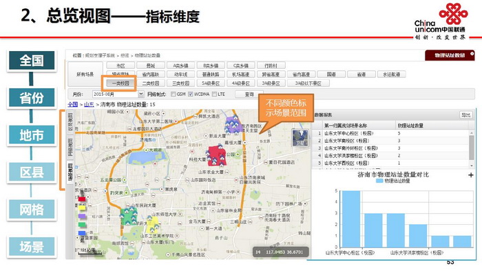Image resolution: width=482 pixels, height=271 pixels.
Task: Click the data table scrollbar down arrow
Action: [472, 165]
